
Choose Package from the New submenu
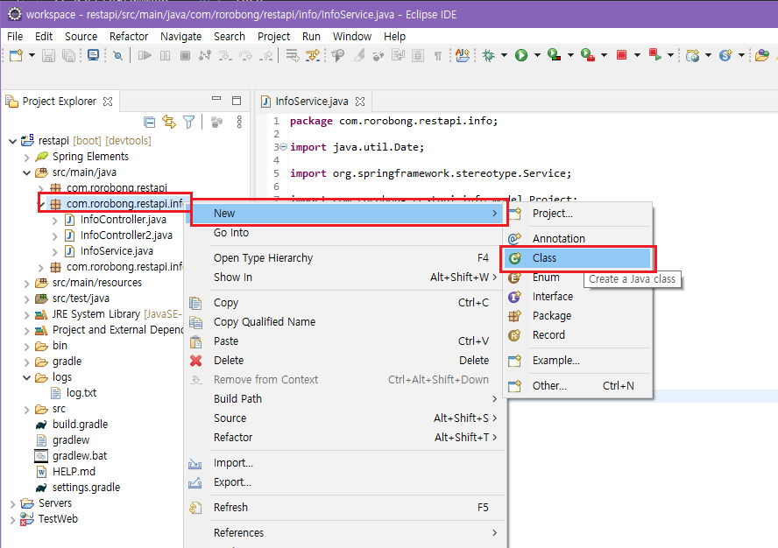pyautogui.click(x=577, y=316)
